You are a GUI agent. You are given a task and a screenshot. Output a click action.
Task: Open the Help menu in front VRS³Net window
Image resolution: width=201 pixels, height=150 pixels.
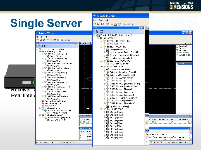point(107,20)
